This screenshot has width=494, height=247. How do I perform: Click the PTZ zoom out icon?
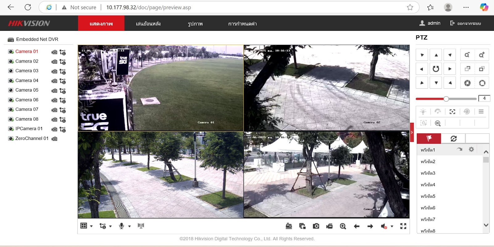coord(467,55)
